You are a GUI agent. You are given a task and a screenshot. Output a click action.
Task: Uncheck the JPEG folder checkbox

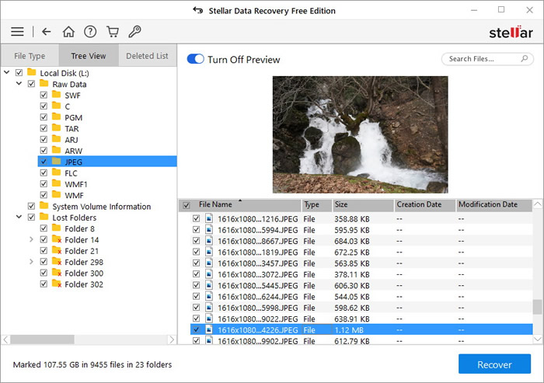[x=44, y=162]
